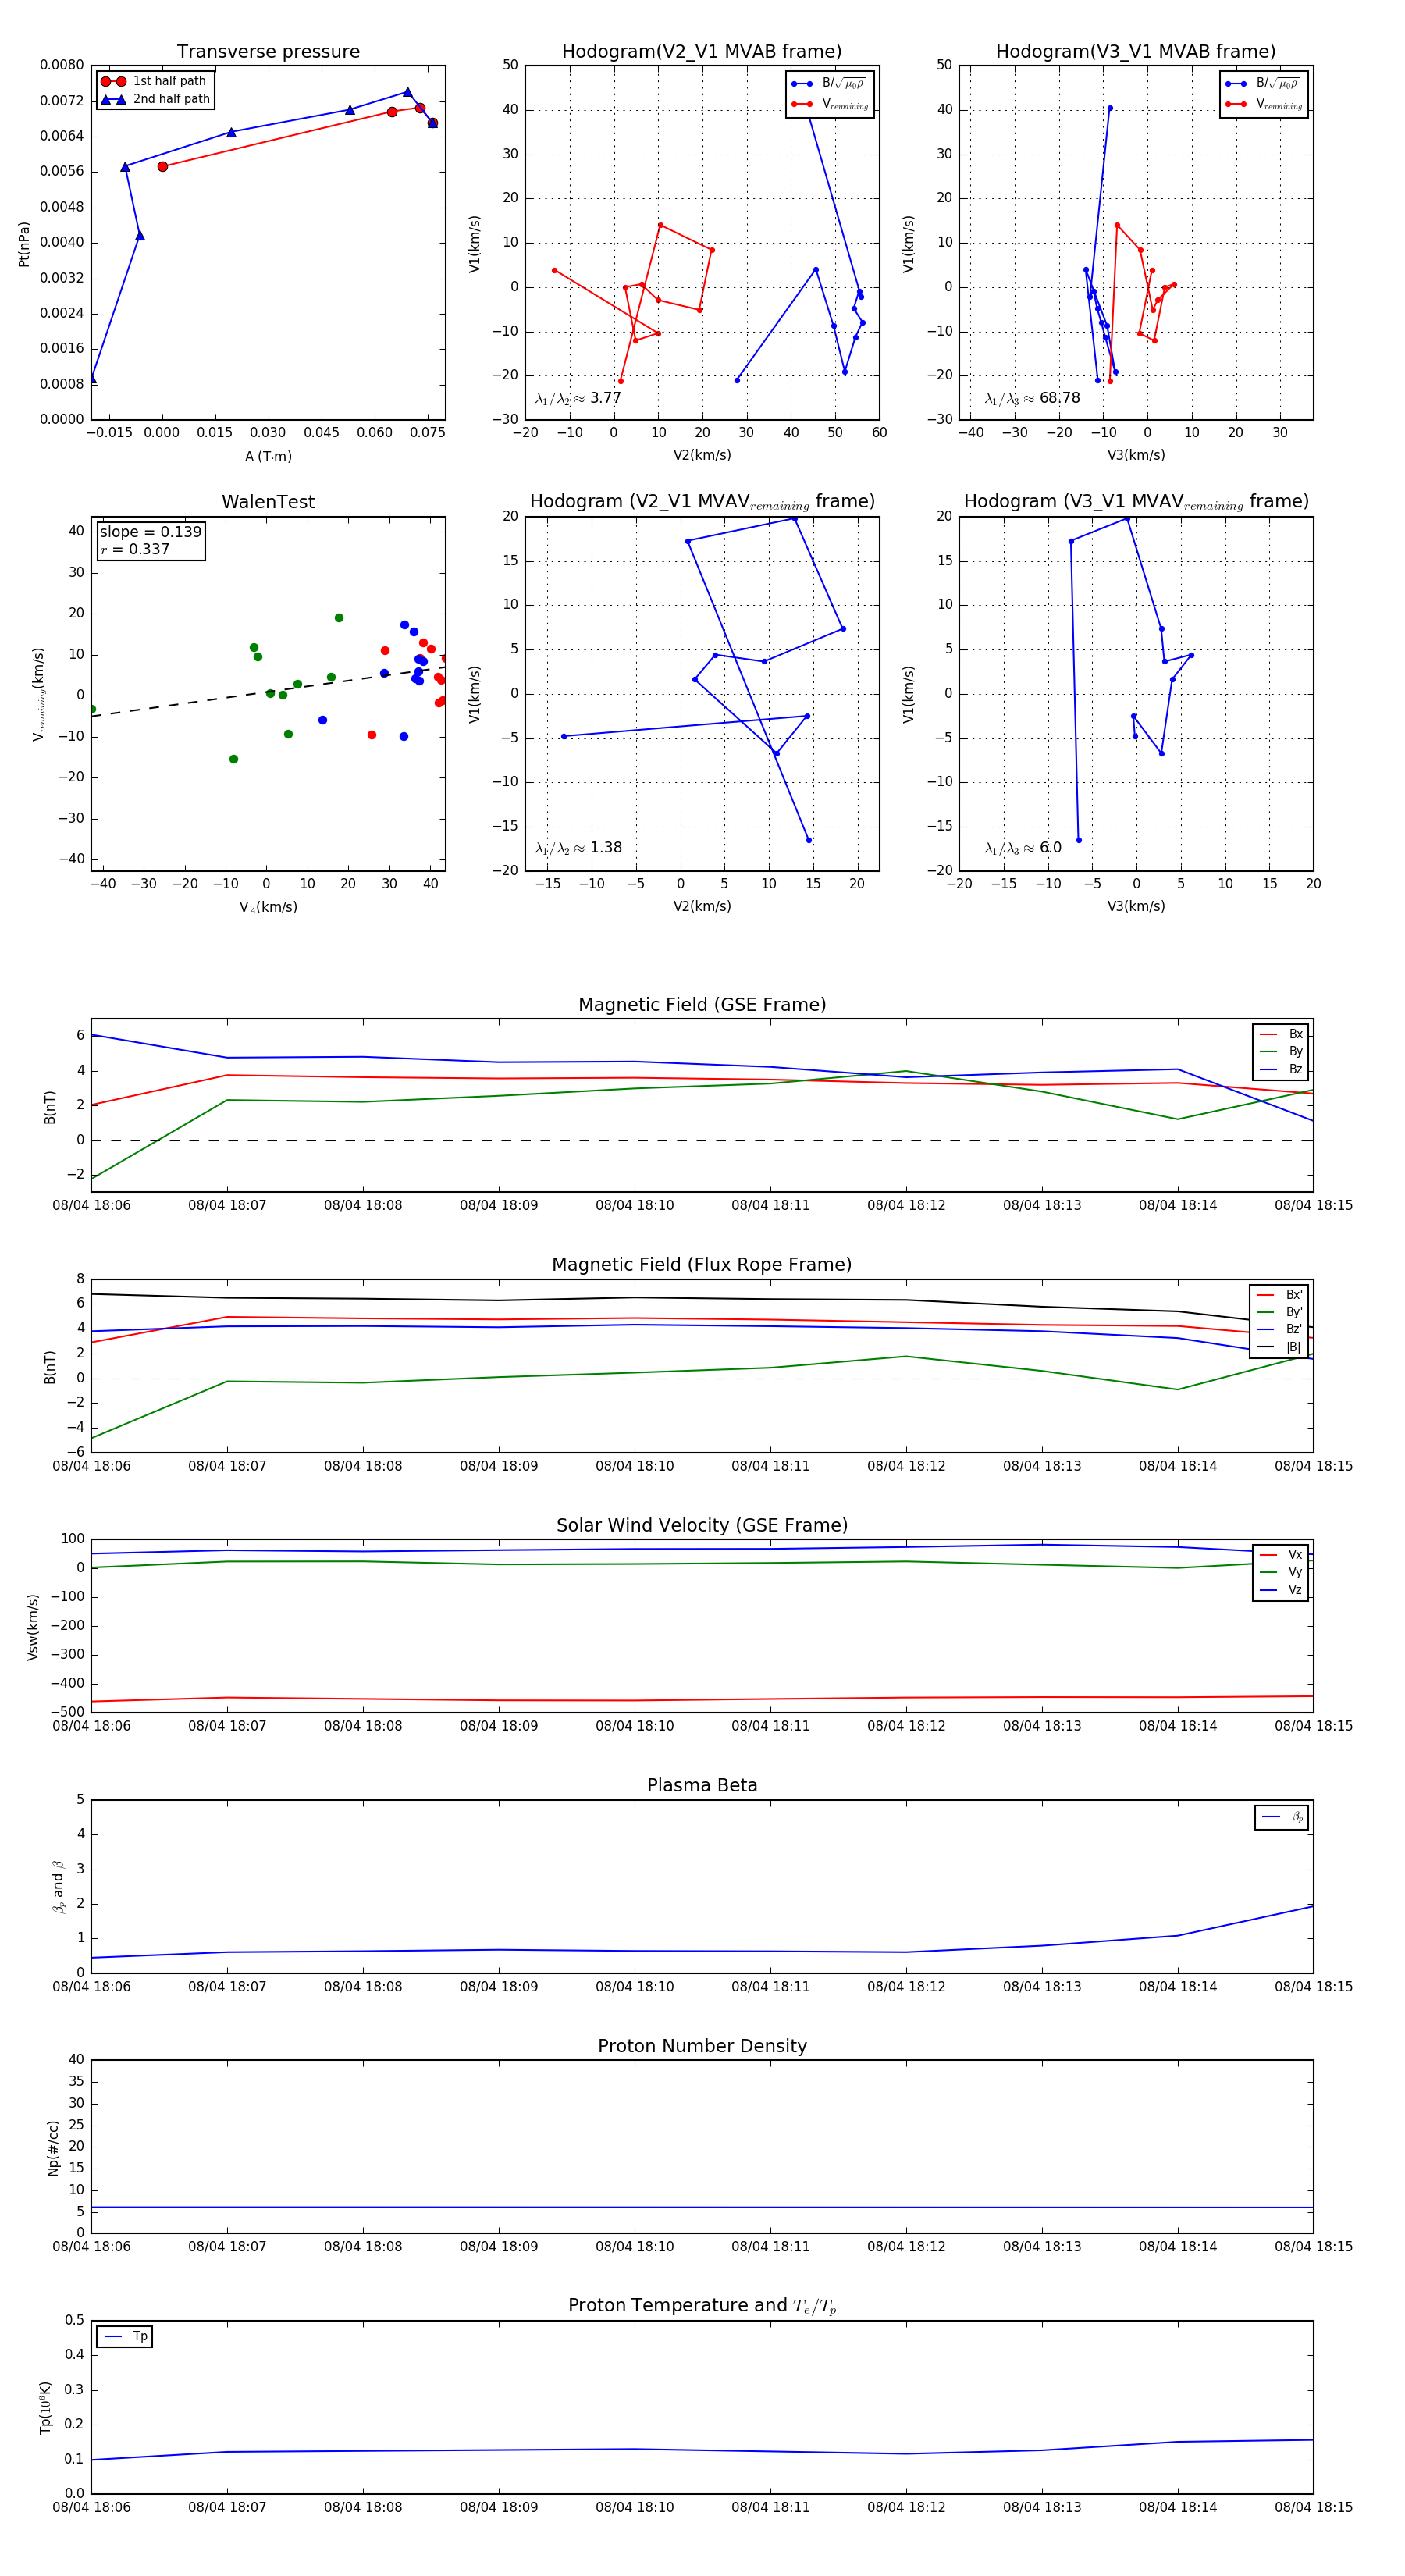Click the 'Magnetic Field (GSE Frame)' title
1405x2576 pixels.
(702, 1005)
